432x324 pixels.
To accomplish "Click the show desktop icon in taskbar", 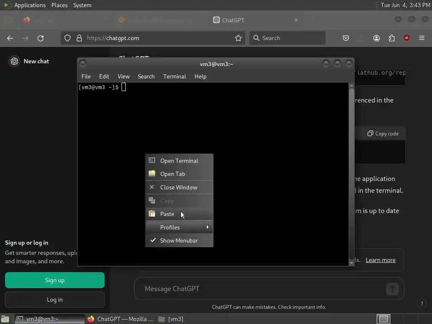I will 5,319.
